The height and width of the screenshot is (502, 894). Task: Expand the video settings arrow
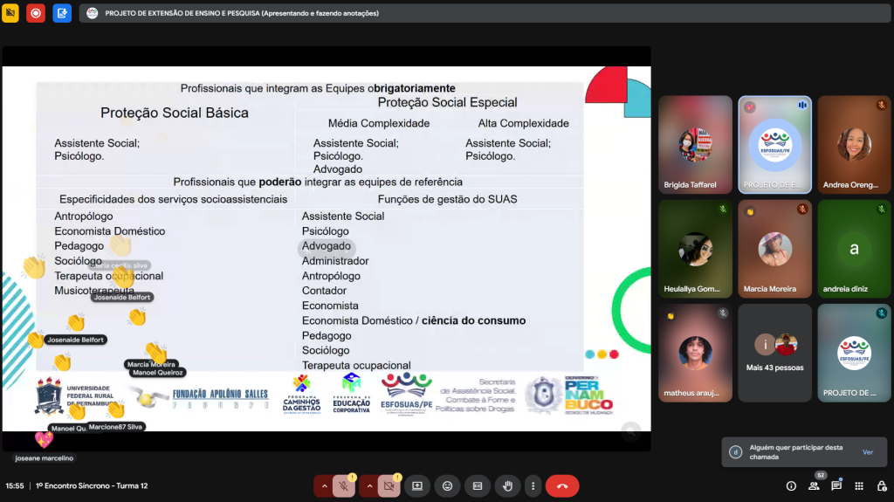(368, 486)
